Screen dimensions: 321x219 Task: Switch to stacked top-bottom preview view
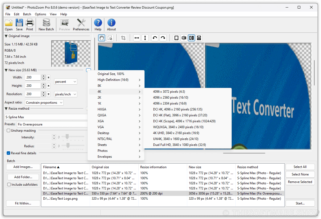click(199, 38)
